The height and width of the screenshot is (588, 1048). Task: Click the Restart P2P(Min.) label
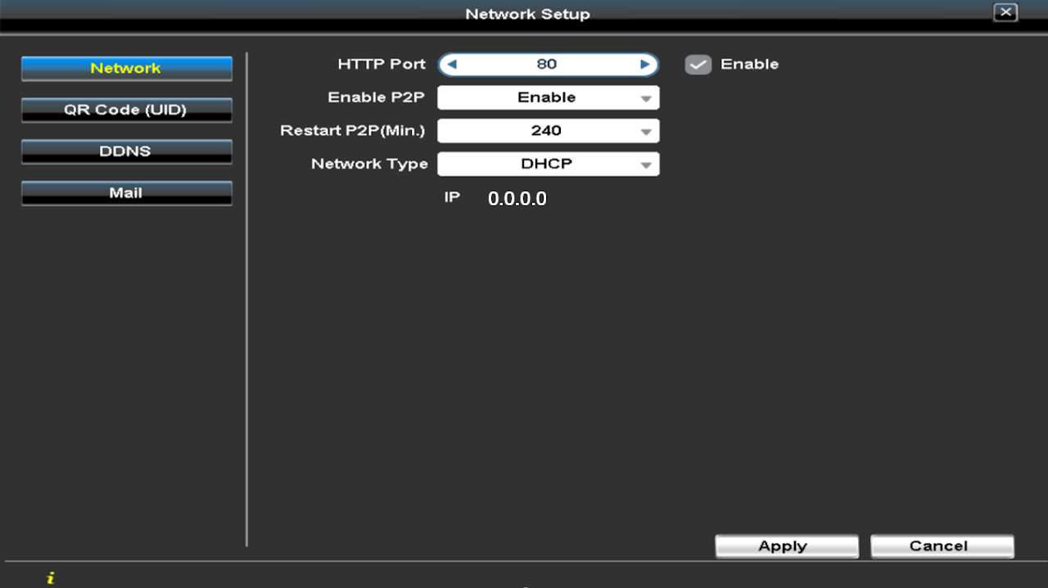353,131
